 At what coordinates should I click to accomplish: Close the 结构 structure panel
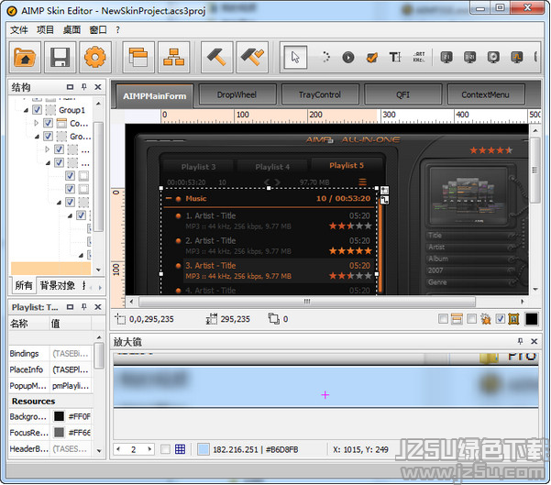pyautogui.click(x=98, y=87)
